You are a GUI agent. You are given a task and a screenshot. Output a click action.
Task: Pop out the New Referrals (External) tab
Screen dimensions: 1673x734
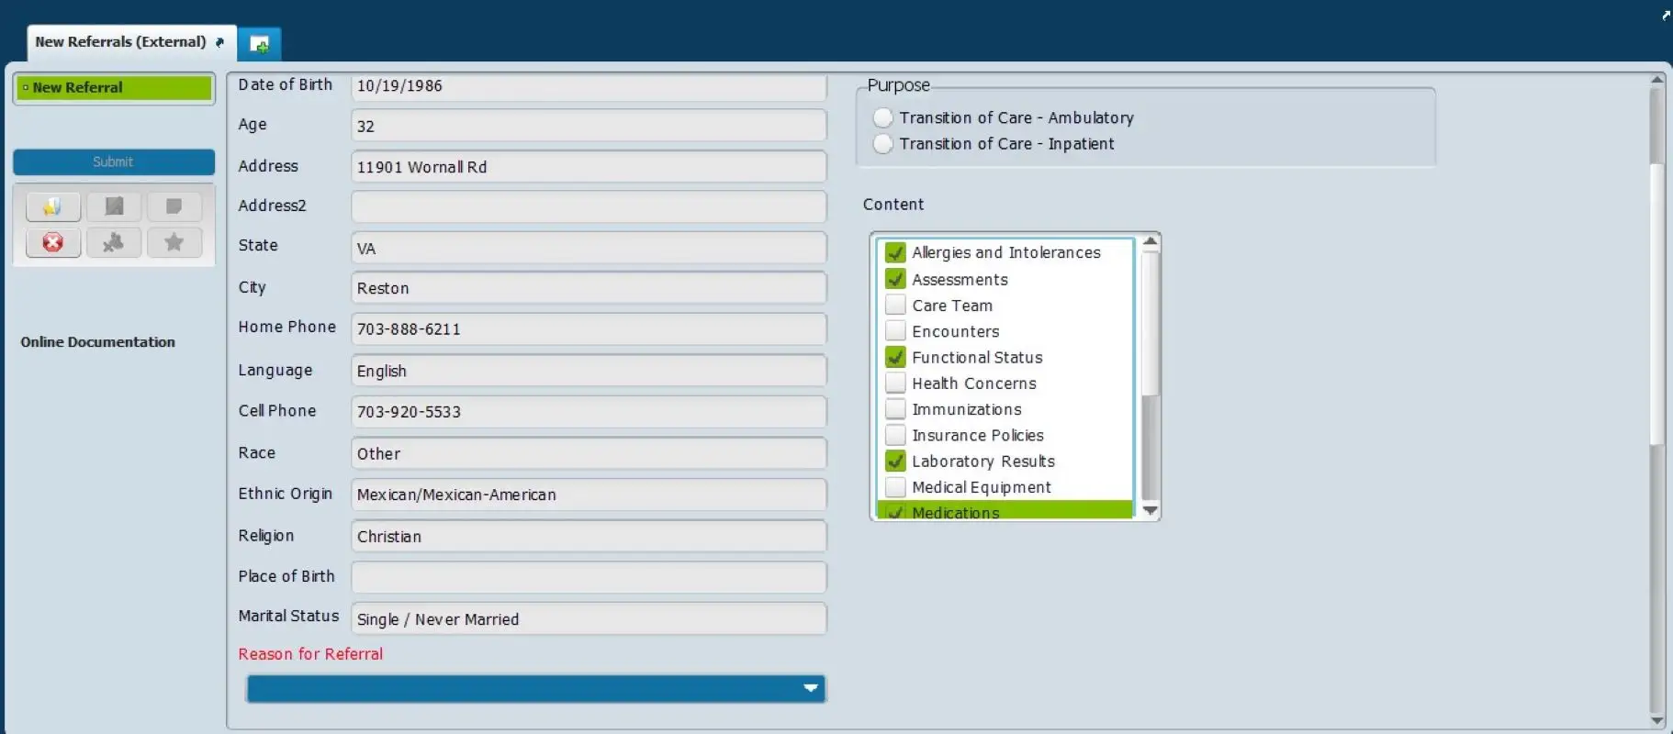(219, 42)
